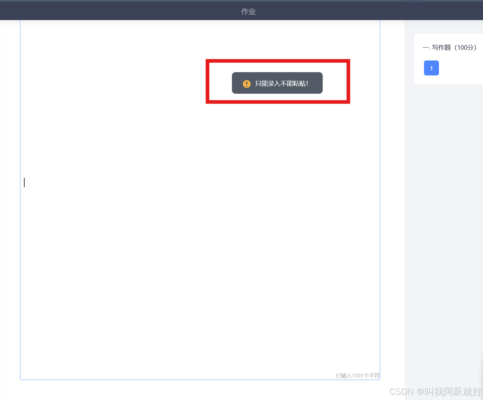Click the warning icon in the toast

(x=247, y=84)
